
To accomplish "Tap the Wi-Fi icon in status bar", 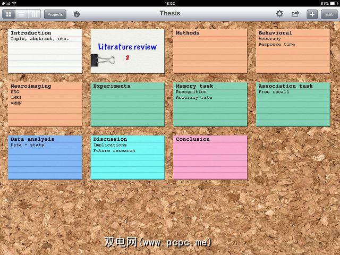I will point(14,3).
